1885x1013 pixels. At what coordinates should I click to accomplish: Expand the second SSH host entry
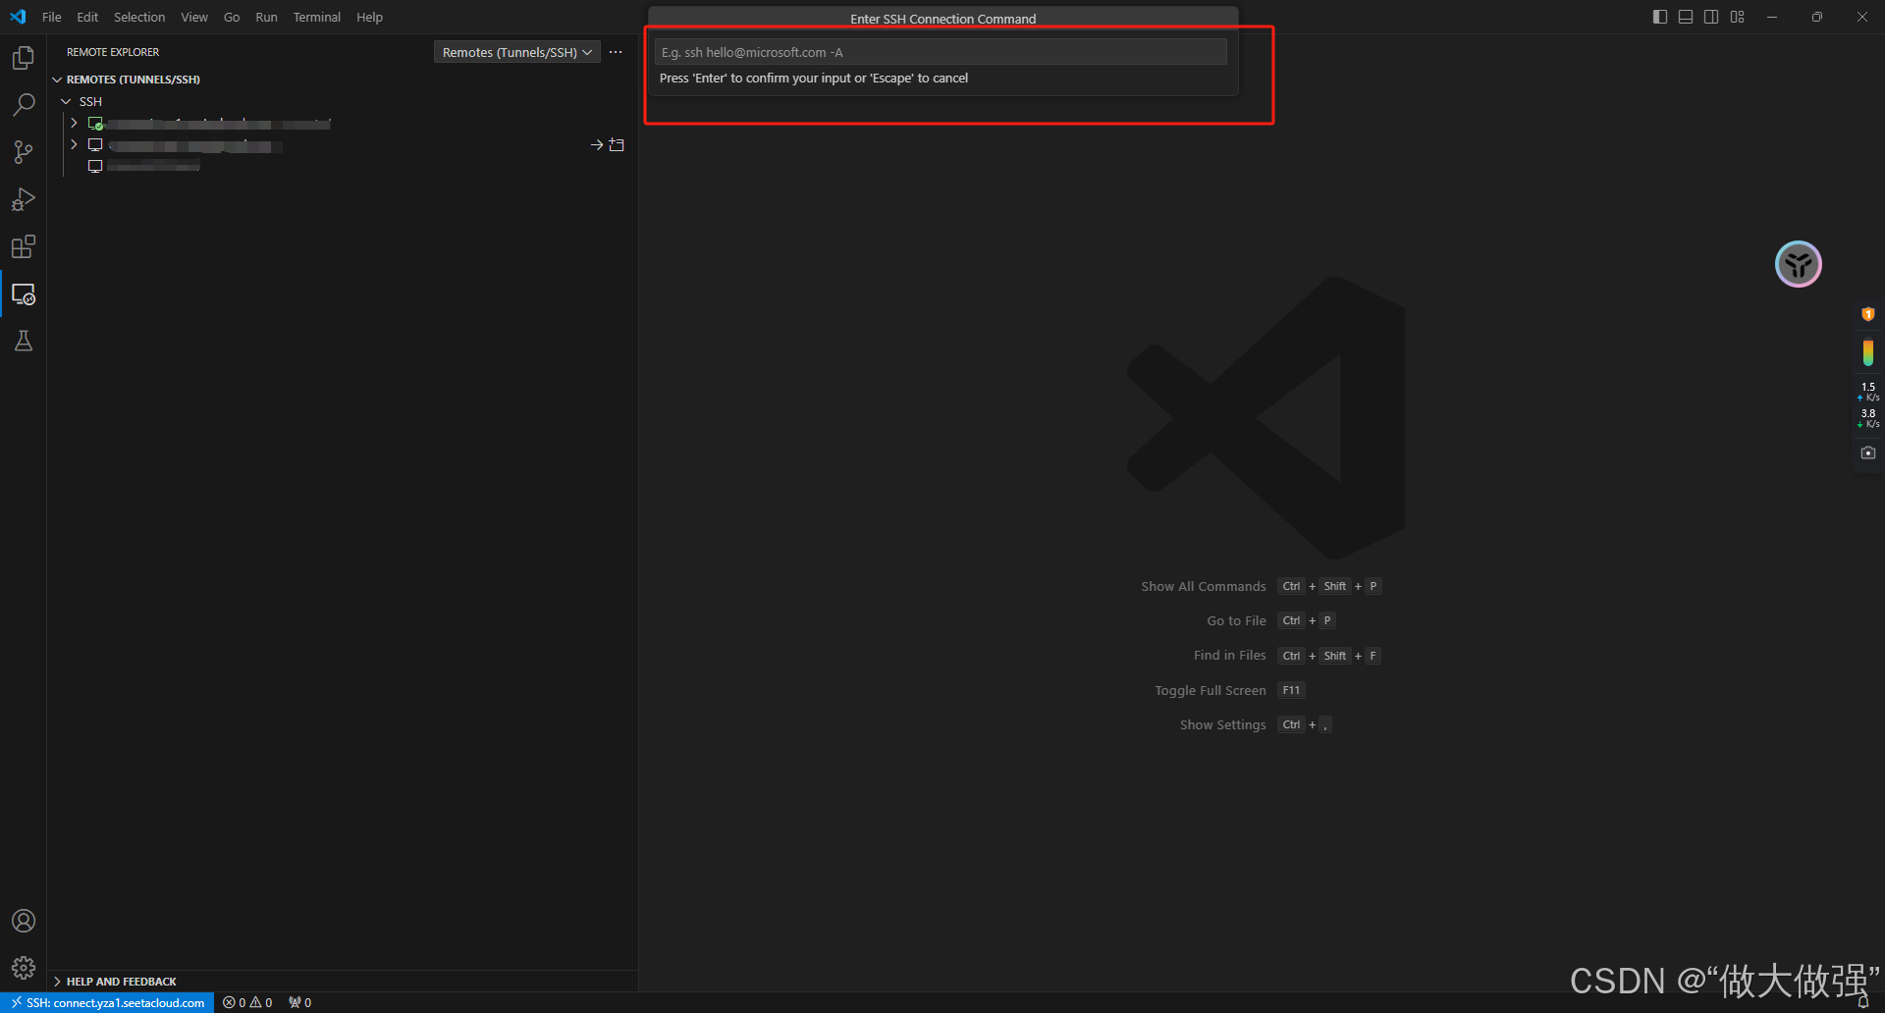74,144
